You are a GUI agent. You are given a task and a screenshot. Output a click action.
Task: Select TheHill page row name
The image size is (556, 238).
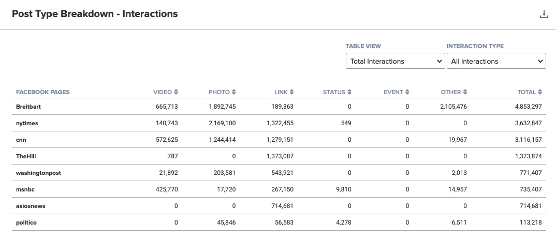click(x=26, y=156)
